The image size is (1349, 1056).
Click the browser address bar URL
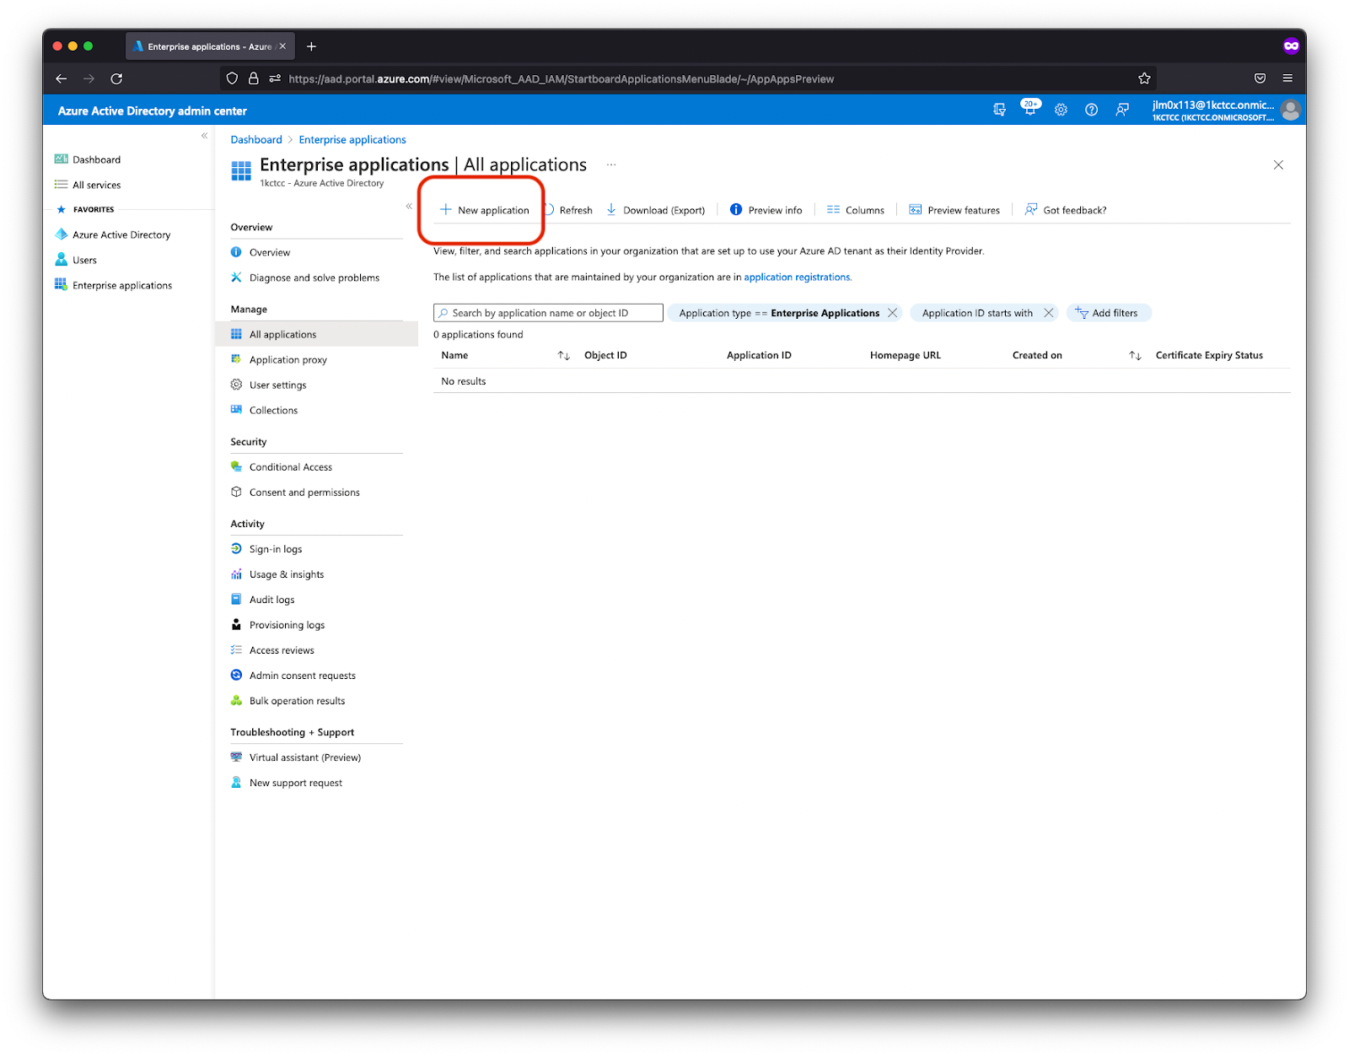click(x=562, y=78)
